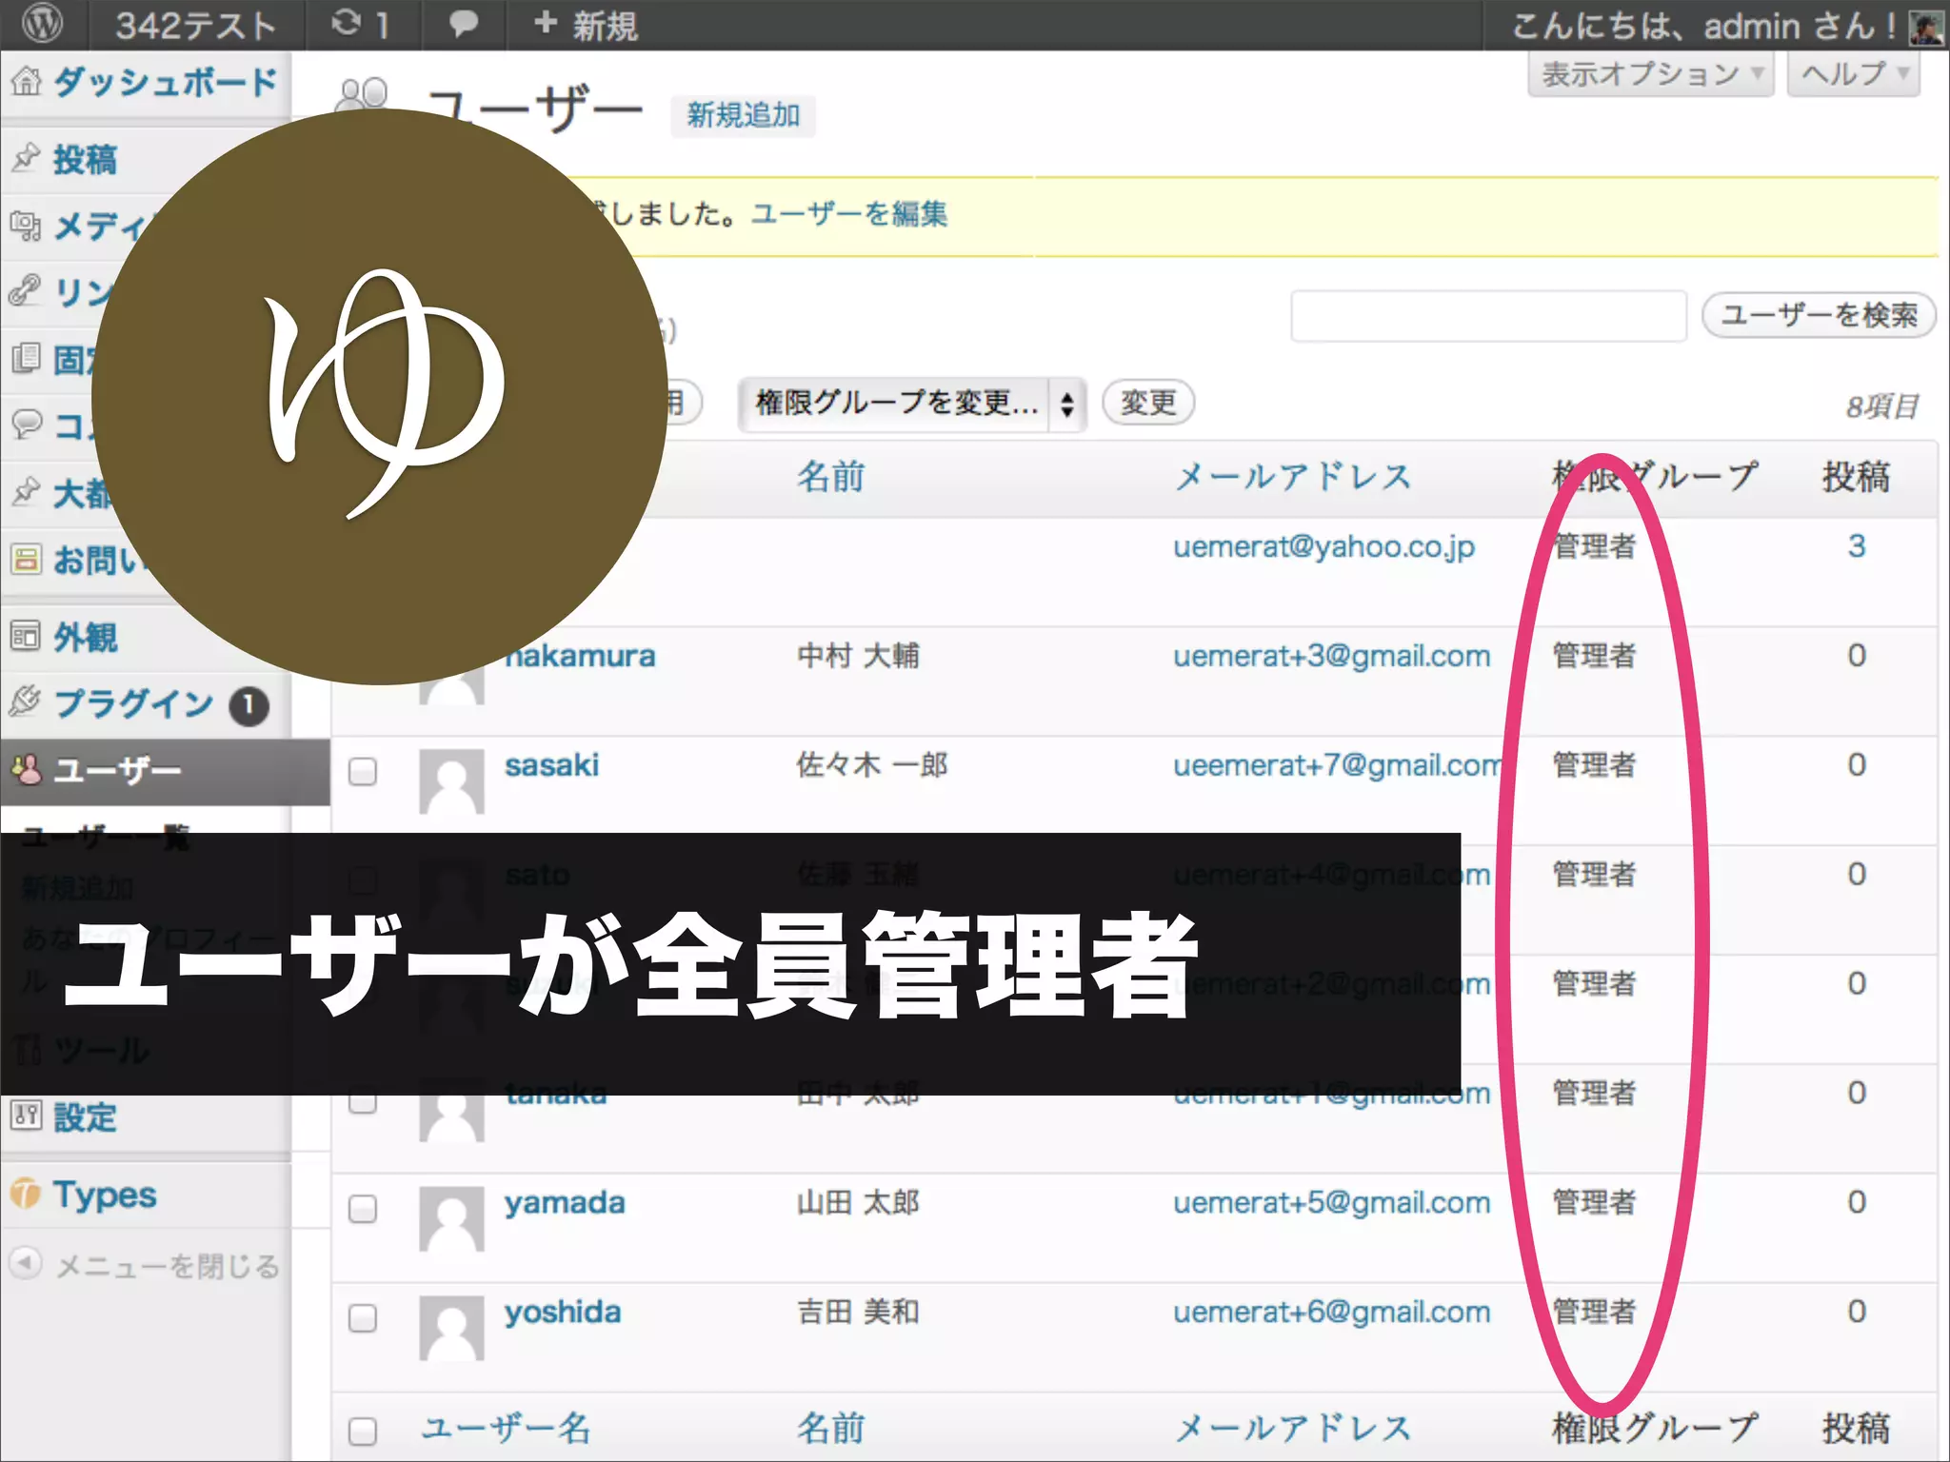Viewport: 1950px width, 1462px height.
Task: Click the 設定 settings sliders icon
Action: [x=26, y=1115]
